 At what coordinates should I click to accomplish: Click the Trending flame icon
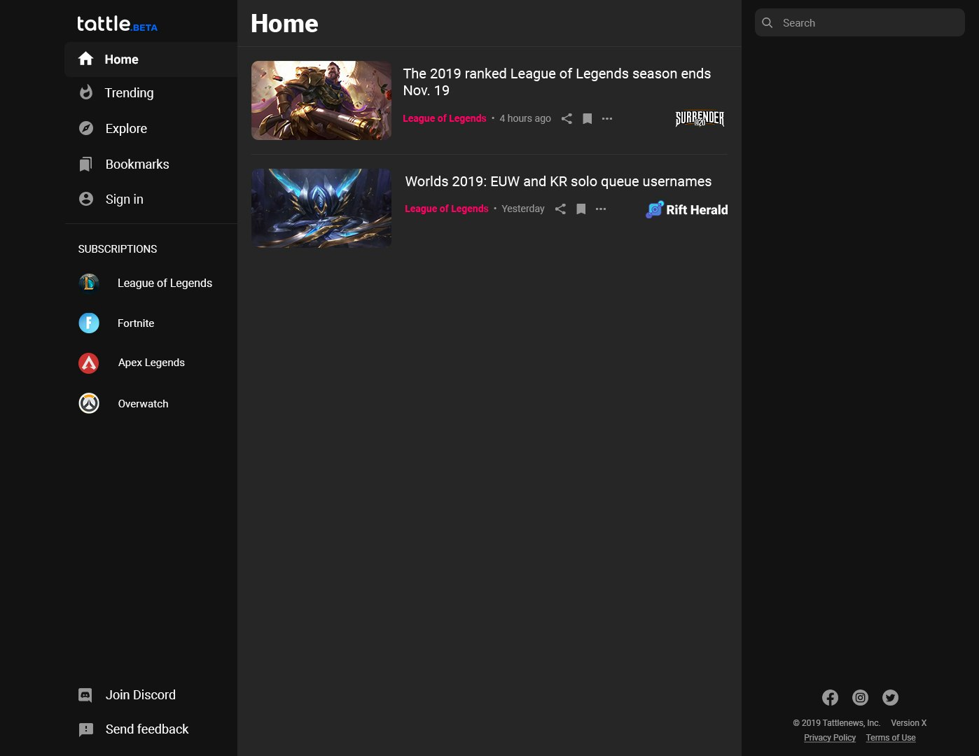pos(86,92)
